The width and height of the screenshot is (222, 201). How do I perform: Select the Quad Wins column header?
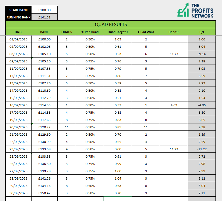(146, 32)
